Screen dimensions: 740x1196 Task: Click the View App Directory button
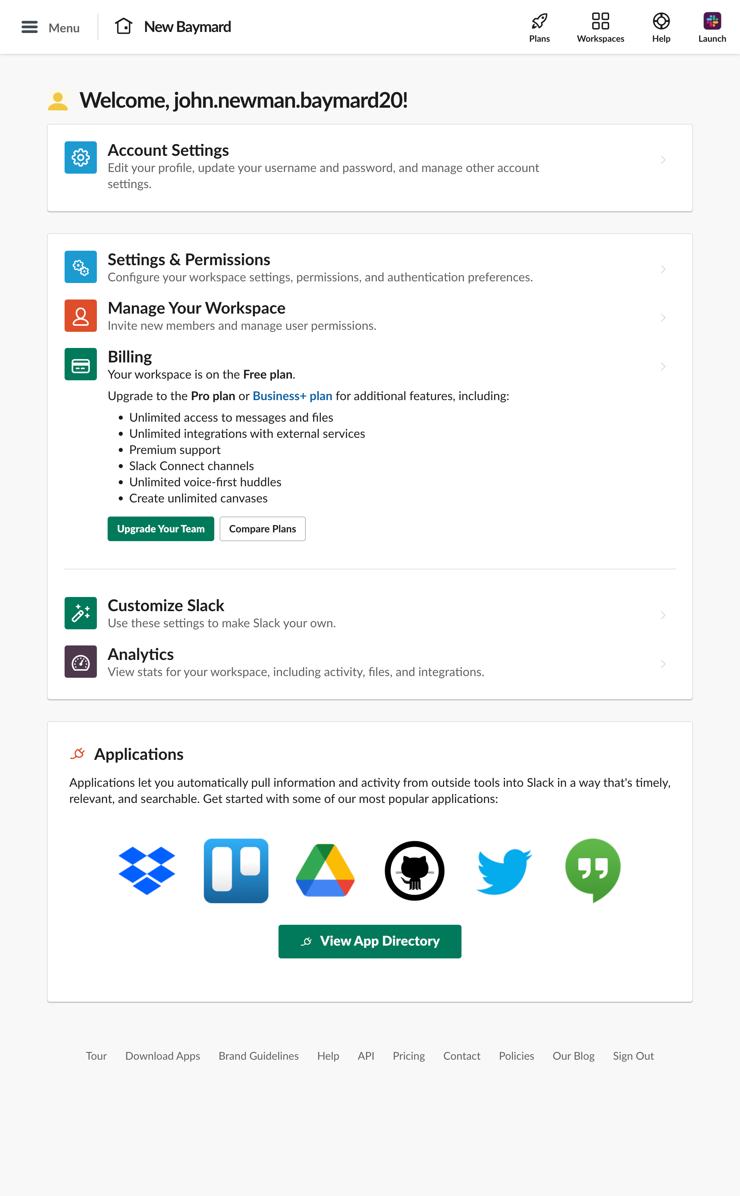370,941
